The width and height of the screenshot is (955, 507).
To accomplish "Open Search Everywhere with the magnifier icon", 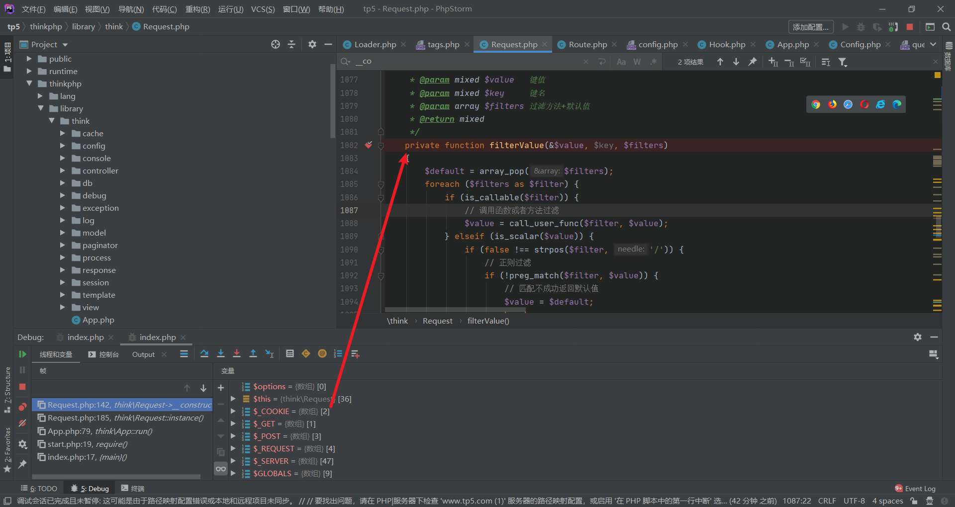I will pyautogui.click(x=947, y=26).
